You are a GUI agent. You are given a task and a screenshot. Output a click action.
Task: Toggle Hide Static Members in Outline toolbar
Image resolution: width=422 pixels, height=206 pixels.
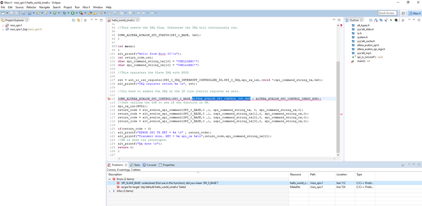pos(386,20)
